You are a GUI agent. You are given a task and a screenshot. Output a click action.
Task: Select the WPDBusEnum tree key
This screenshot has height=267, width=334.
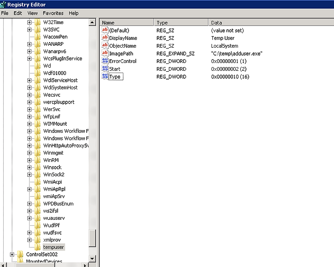pyautogui.click(x=58, y=204)
